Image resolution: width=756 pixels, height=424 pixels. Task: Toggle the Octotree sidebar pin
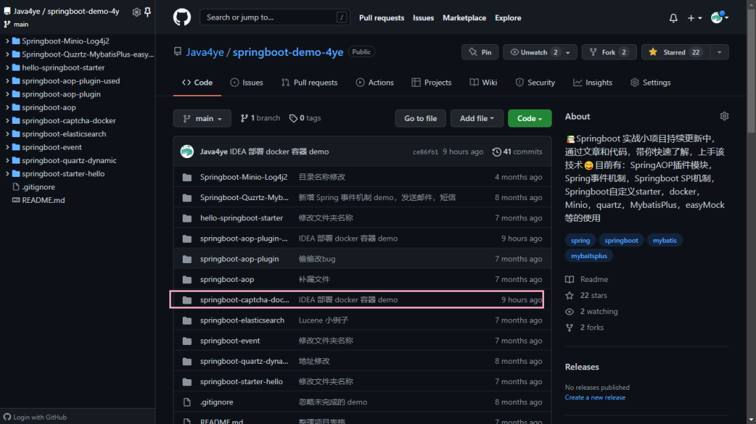(148, 12)
